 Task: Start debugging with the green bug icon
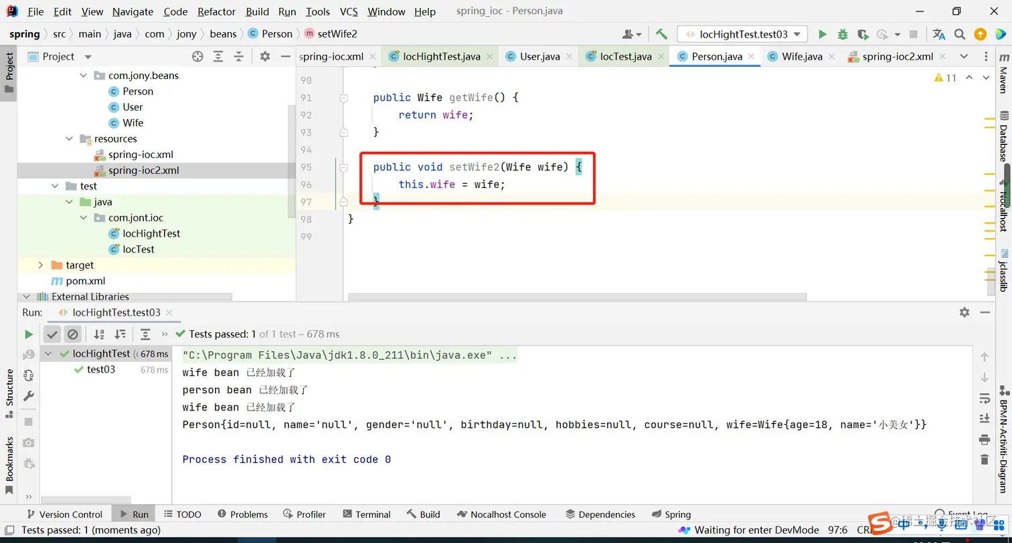843,34
